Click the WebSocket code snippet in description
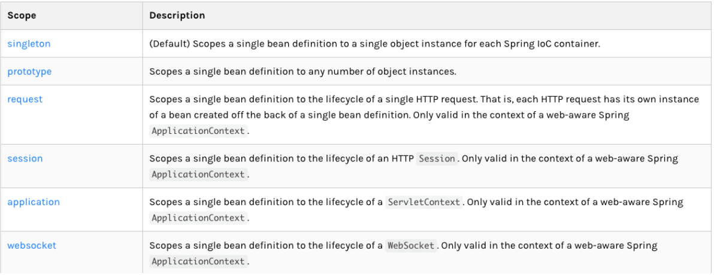The height and width of the screenshot is (275, 714). click(411, 246)
